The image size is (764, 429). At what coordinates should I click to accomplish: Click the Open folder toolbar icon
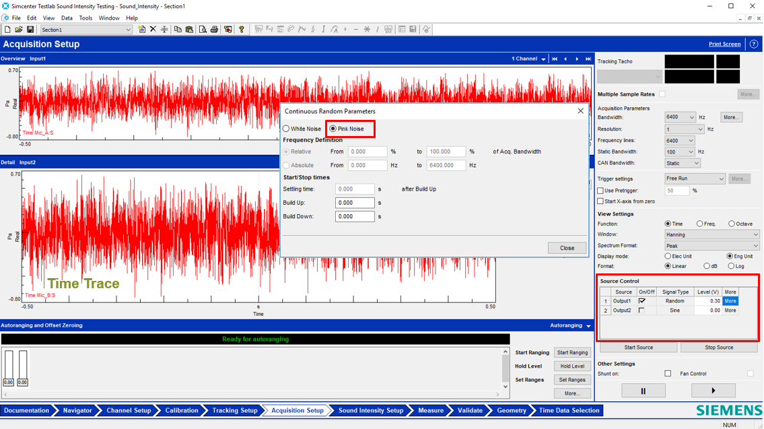[x=19, y=30]
